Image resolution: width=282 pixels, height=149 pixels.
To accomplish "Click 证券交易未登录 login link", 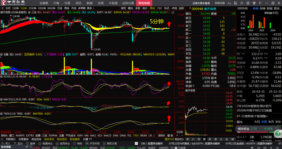I will coord(201,3).
